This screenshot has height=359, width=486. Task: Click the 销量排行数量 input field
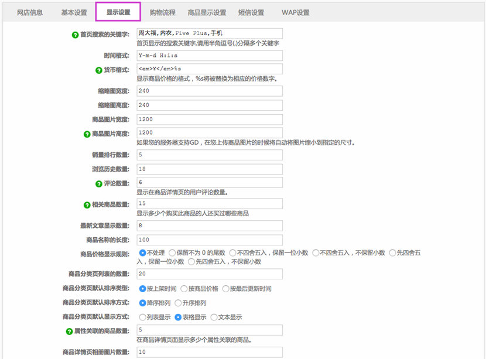210,155
